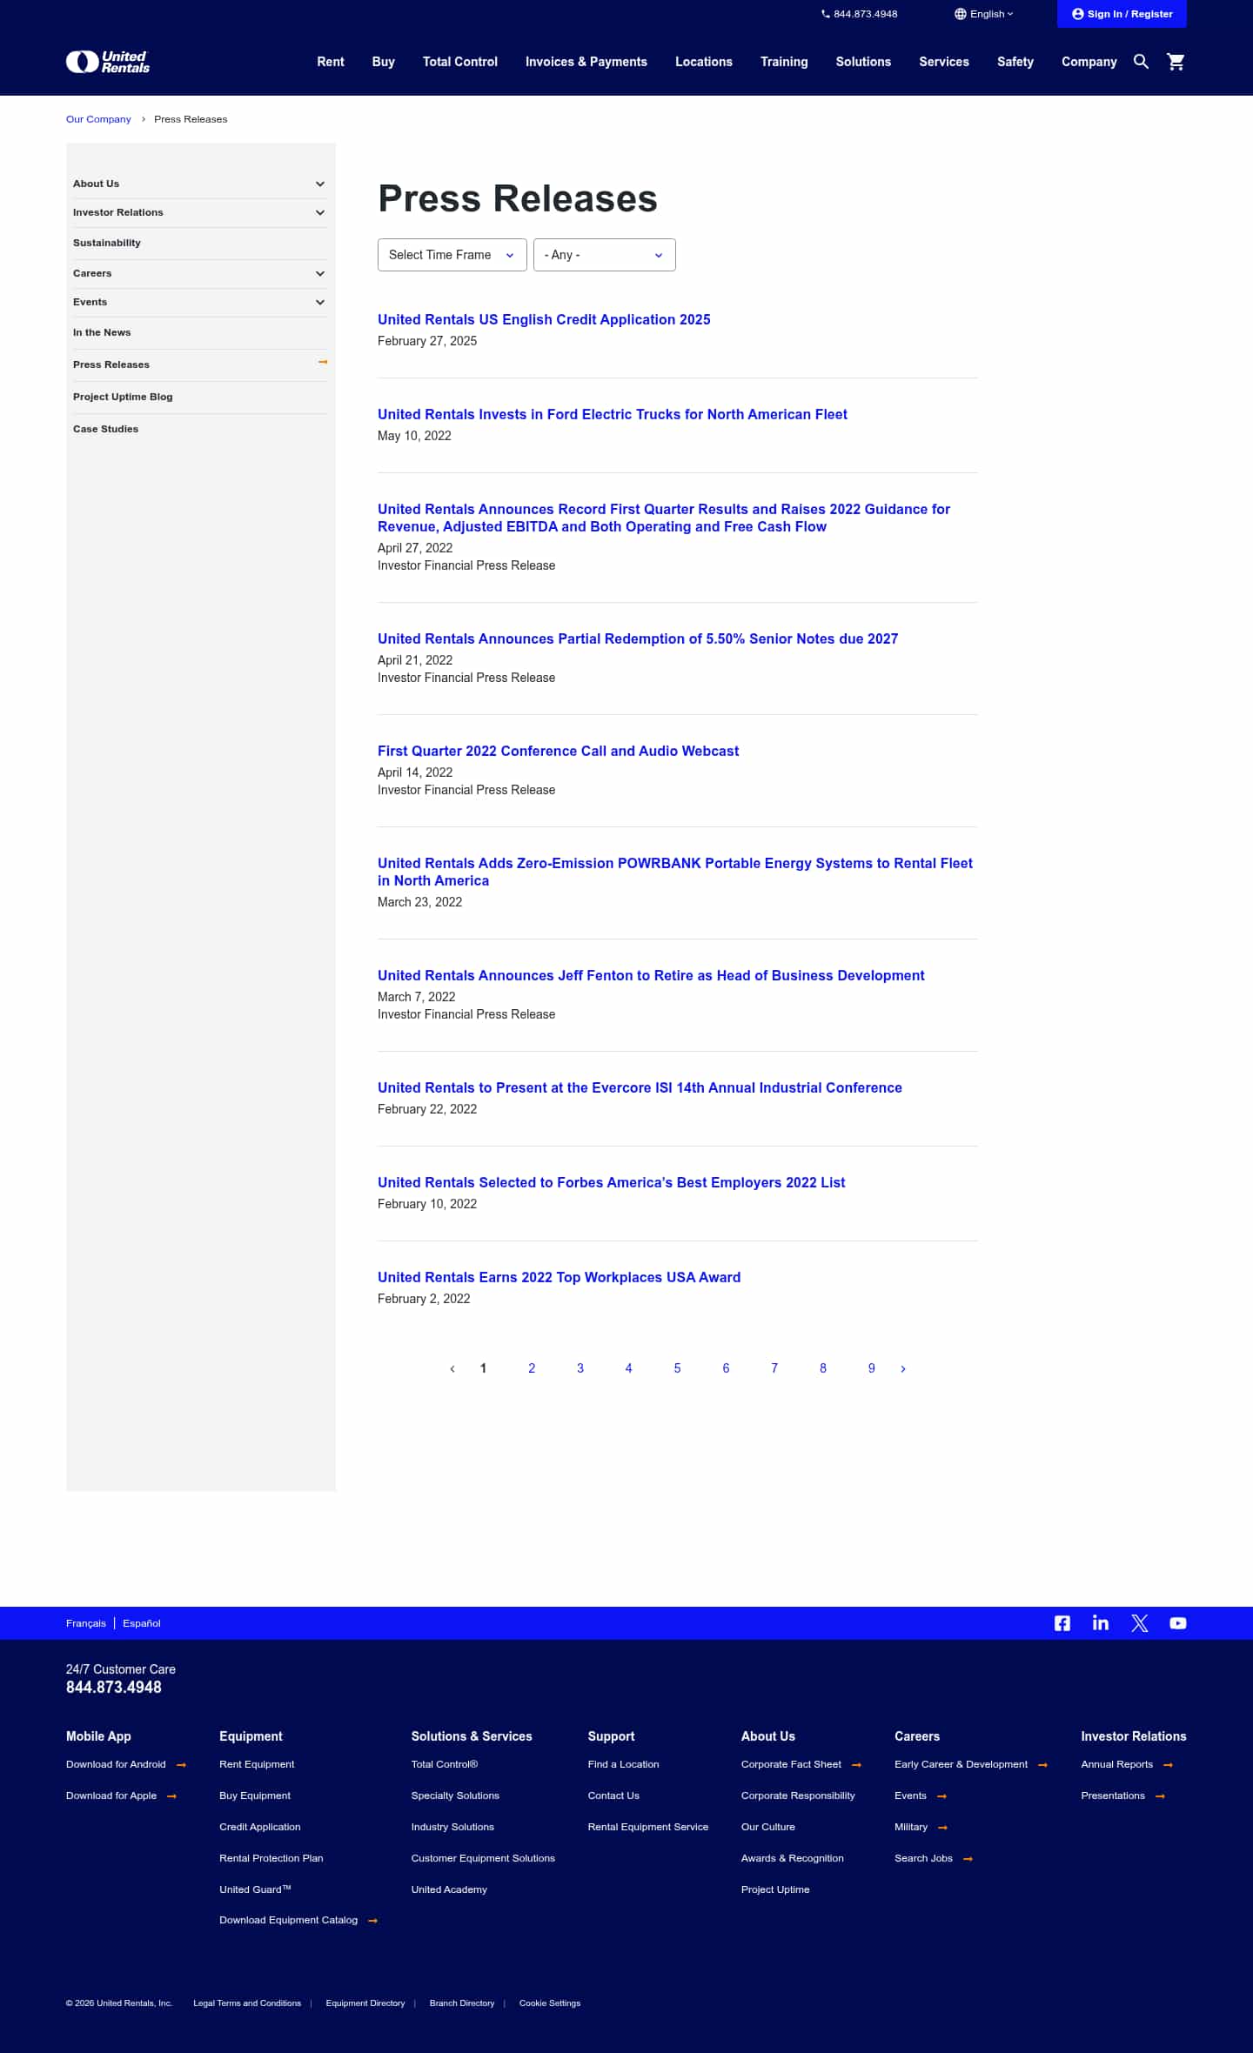1253x2053 pixels.
Task: Open the Training nav item
Action: pos(784,62)
